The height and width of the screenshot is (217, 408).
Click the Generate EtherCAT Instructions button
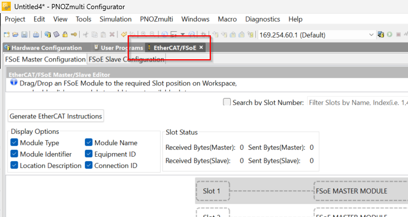coord(56,116)
